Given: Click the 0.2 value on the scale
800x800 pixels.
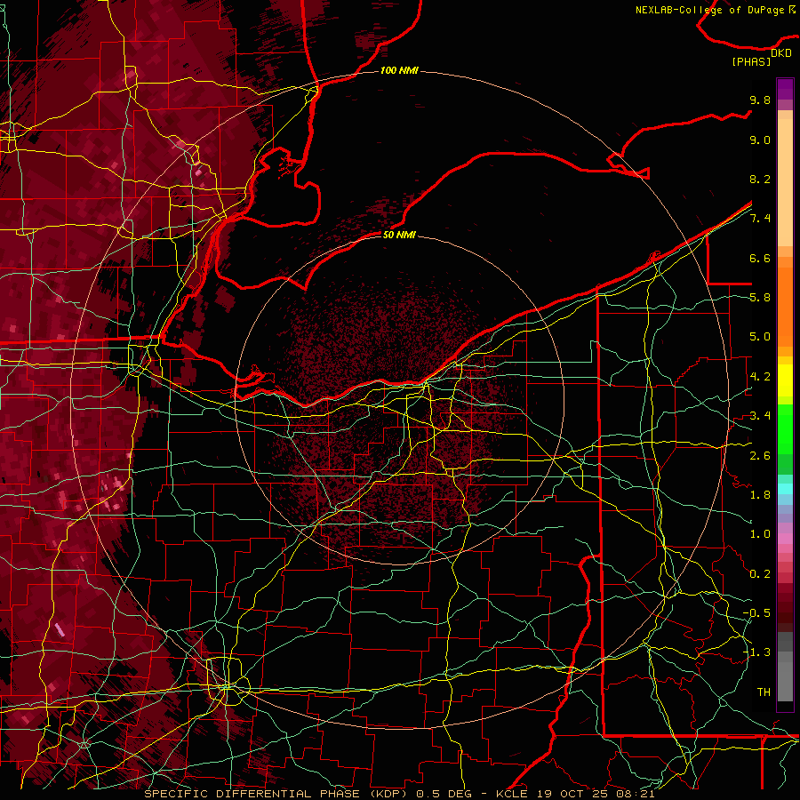Looking at the screenshot, I should point(760,574).
